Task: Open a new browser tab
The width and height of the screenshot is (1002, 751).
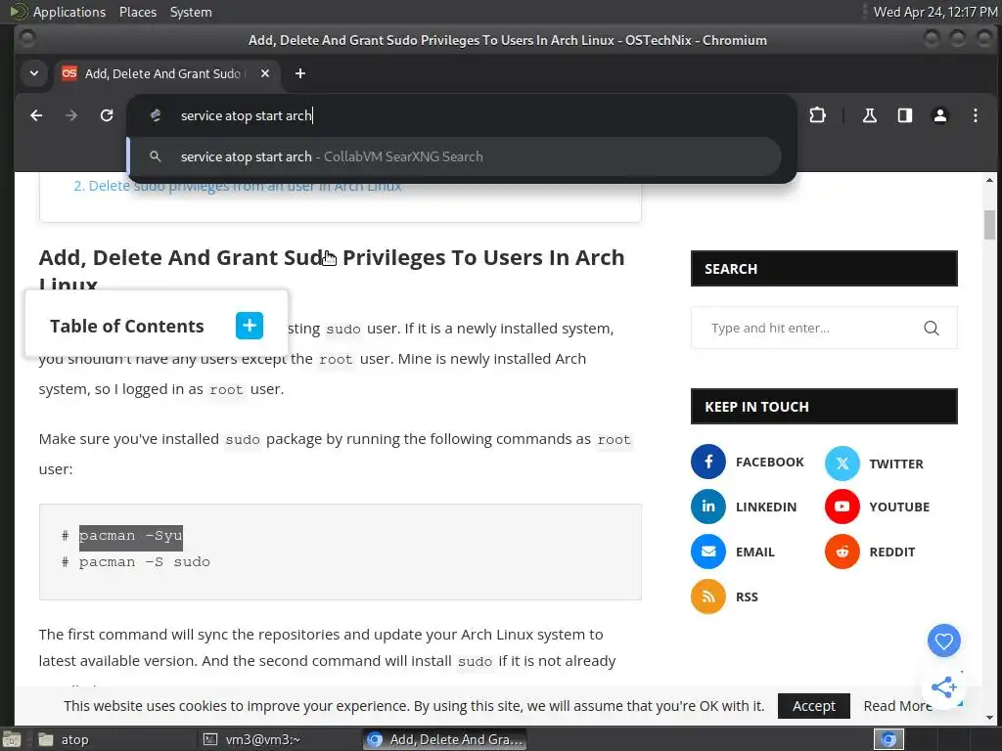Action: pyautogui.click(x=300, y=73)
